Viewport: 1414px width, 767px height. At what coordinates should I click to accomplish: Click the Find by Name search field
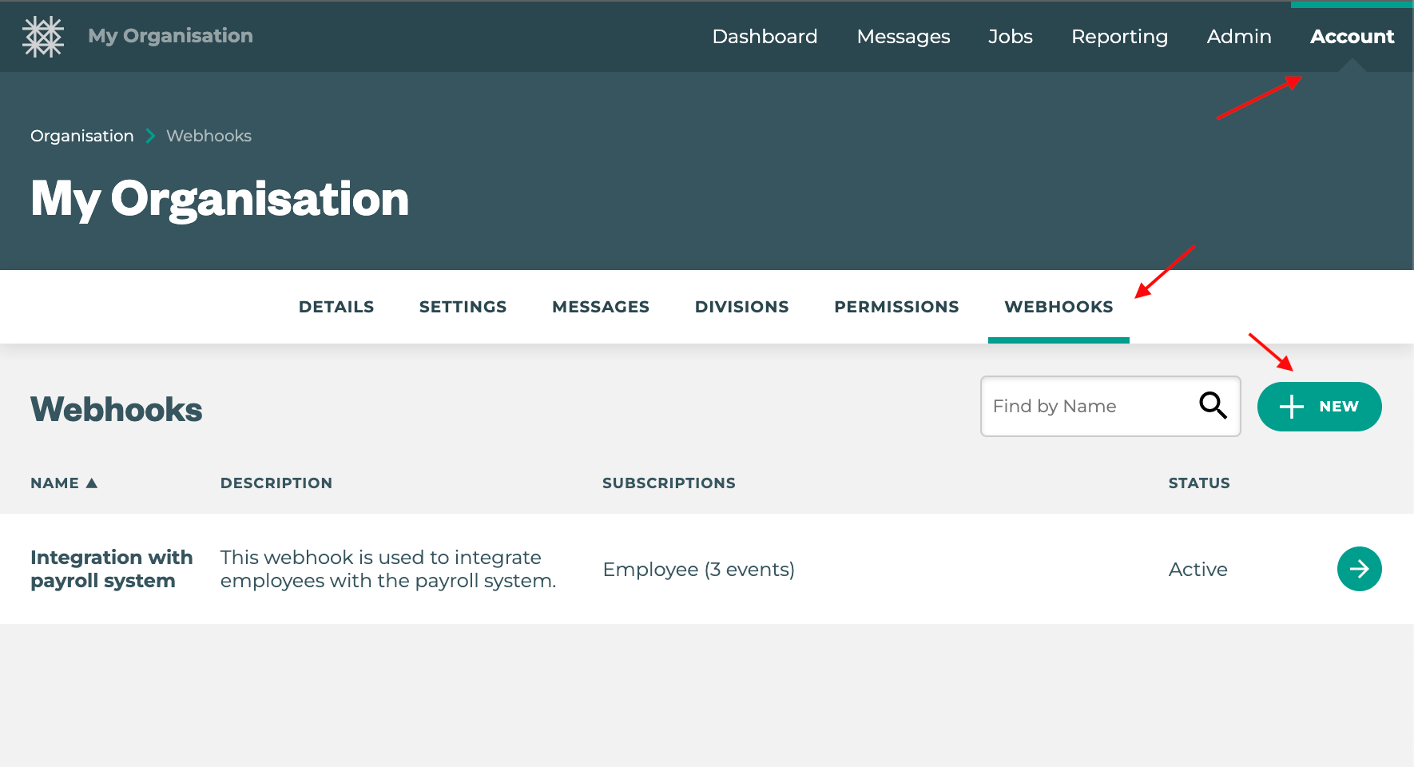coord(1086,406)
